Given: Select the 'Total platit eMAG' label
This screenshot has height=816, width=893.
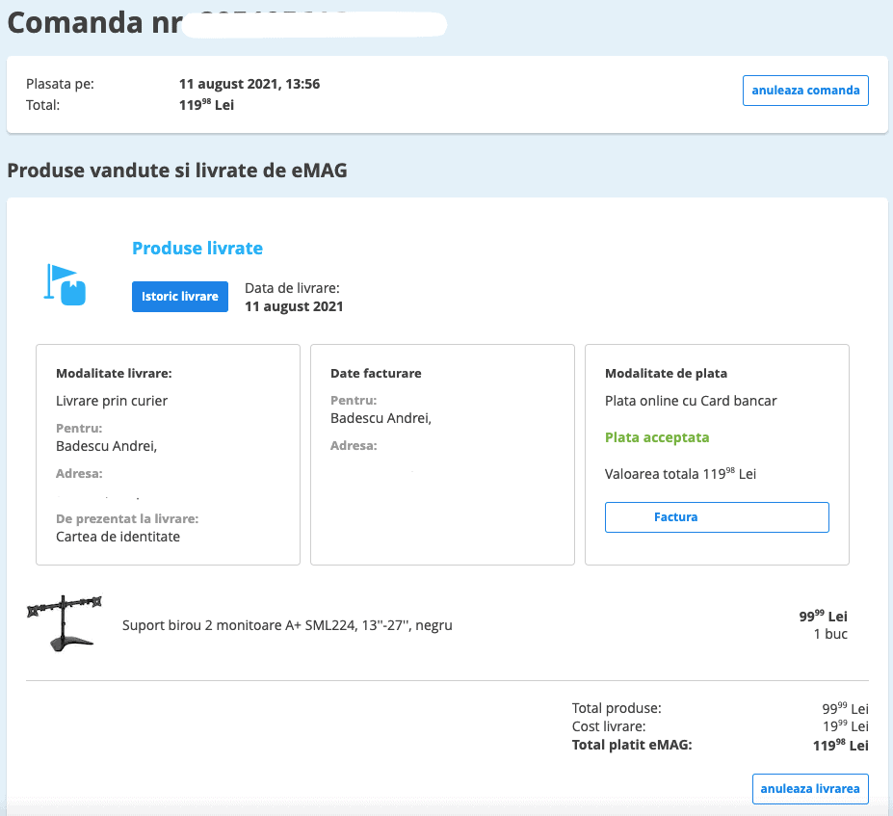Looking at the screenshot, I should pyautogui.click(x=632, y=745).
